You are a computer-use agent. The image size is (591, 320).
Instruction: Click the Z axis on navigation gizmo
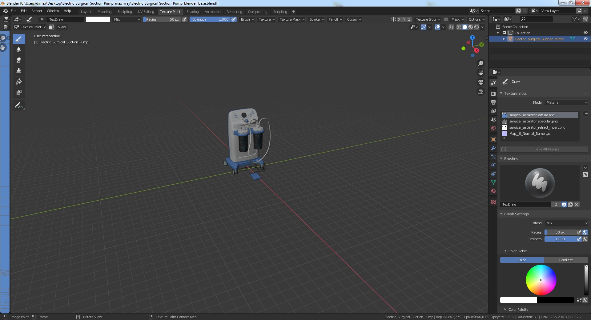point(472,38)
